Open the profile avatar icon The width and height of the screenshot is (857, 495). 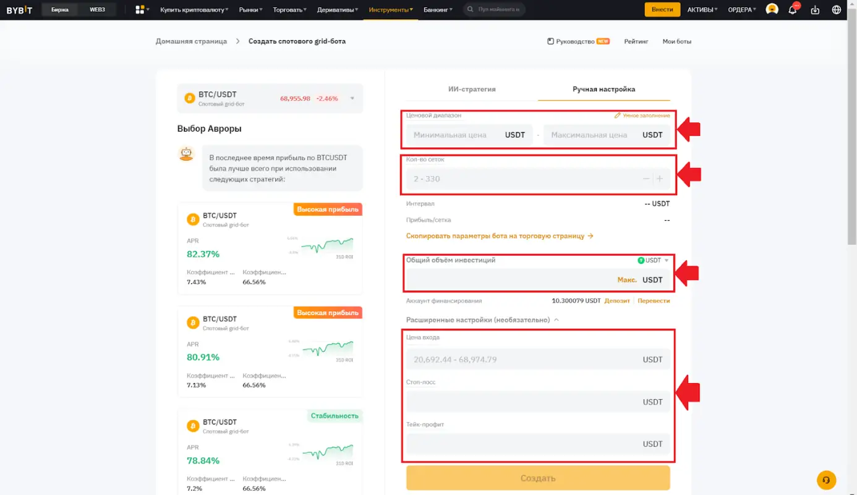click(772, 9)
